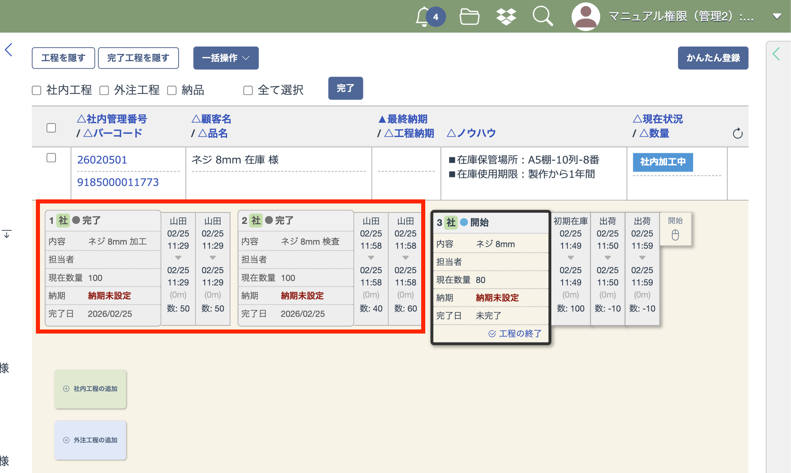
Task: Expand the 一括操作 dropdown
Action: 226,58
